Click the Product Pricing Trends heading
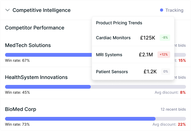 coord(119,23)
